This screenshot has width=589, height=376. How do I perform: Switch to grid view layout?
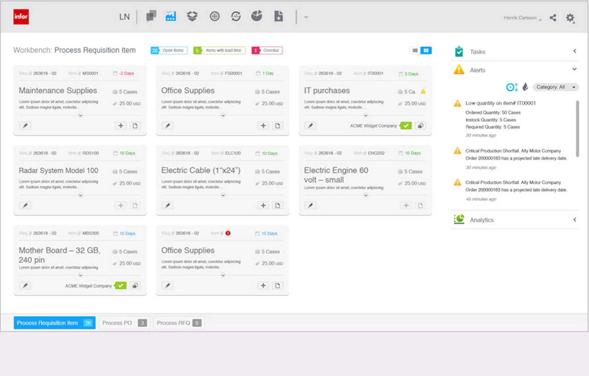tap(426, 50)
